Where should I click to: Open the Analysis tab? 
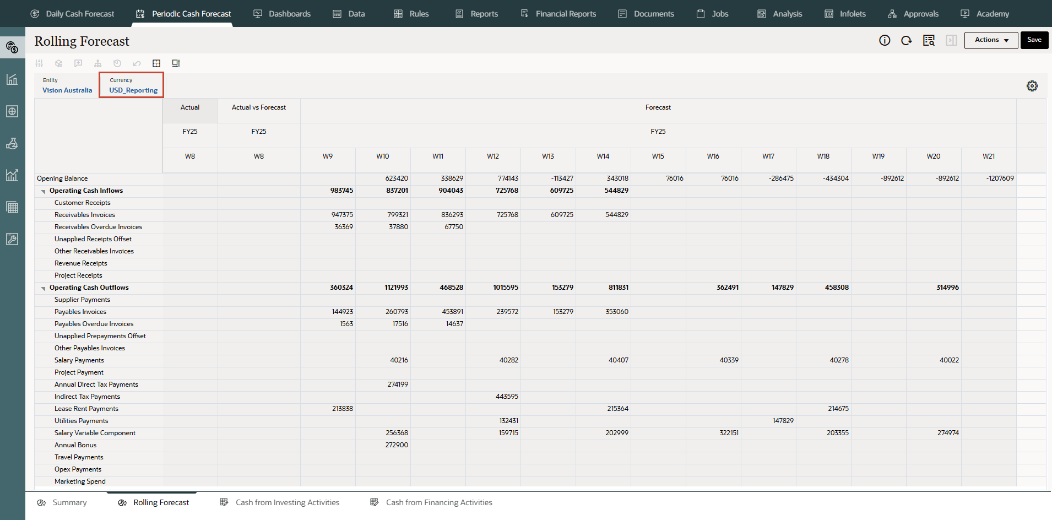[x=780, y=14]
